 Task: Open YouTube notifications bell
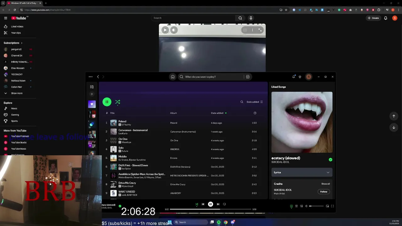click(x=386, y=18)
